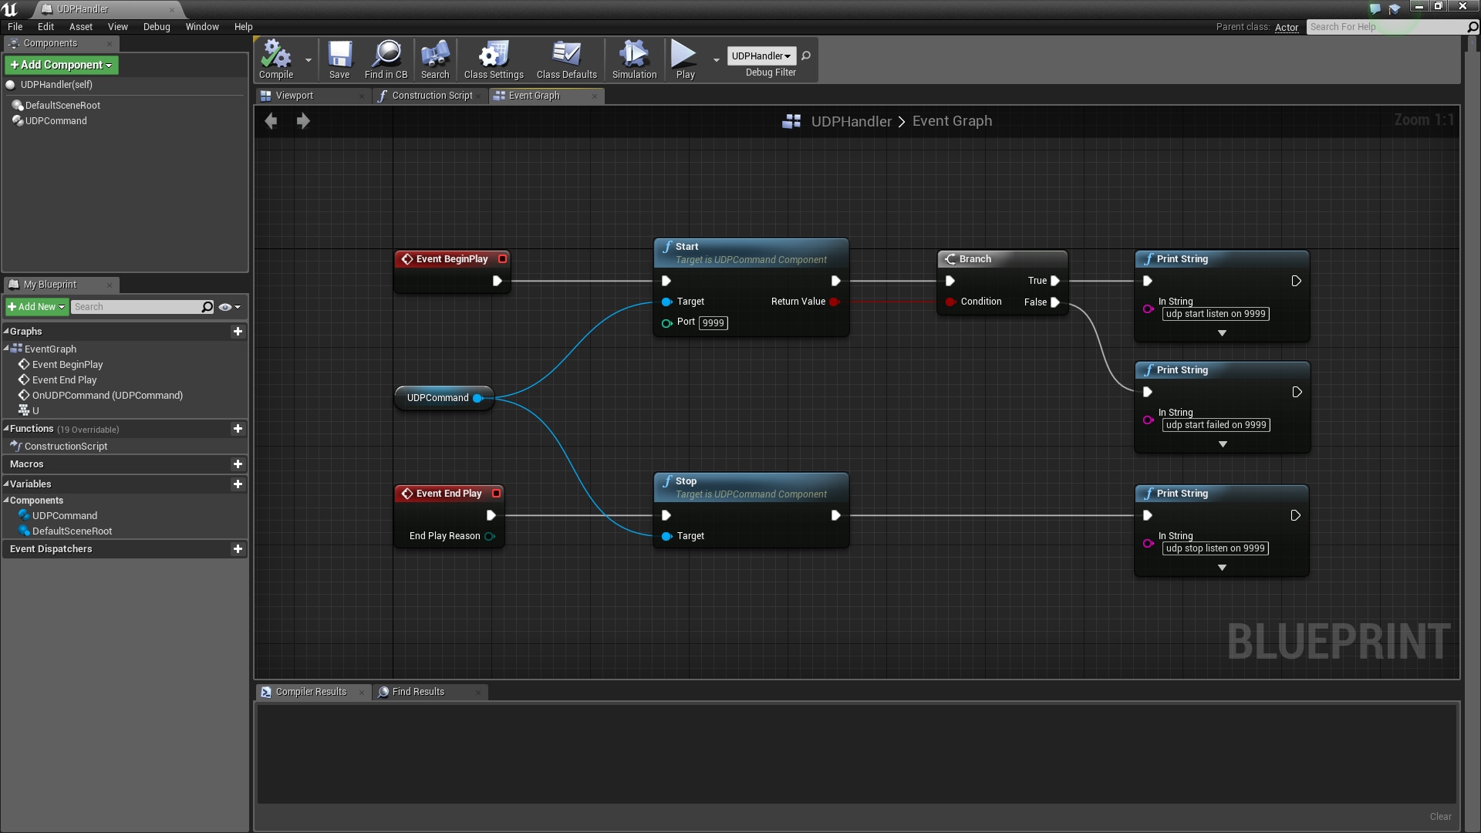This screenshot has width=1481, height=833.
Task: Click the debug filter magnifier icon
Action: click(806, 56)
